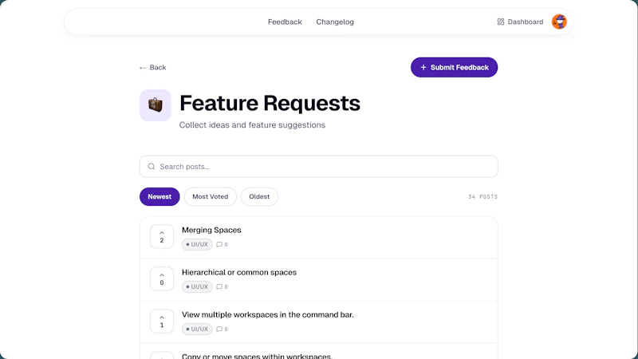Click the comment icon on Merging Spaces
Image resolution: width=638 pixels, height=359 pixels.
click(x=219, y=245)
